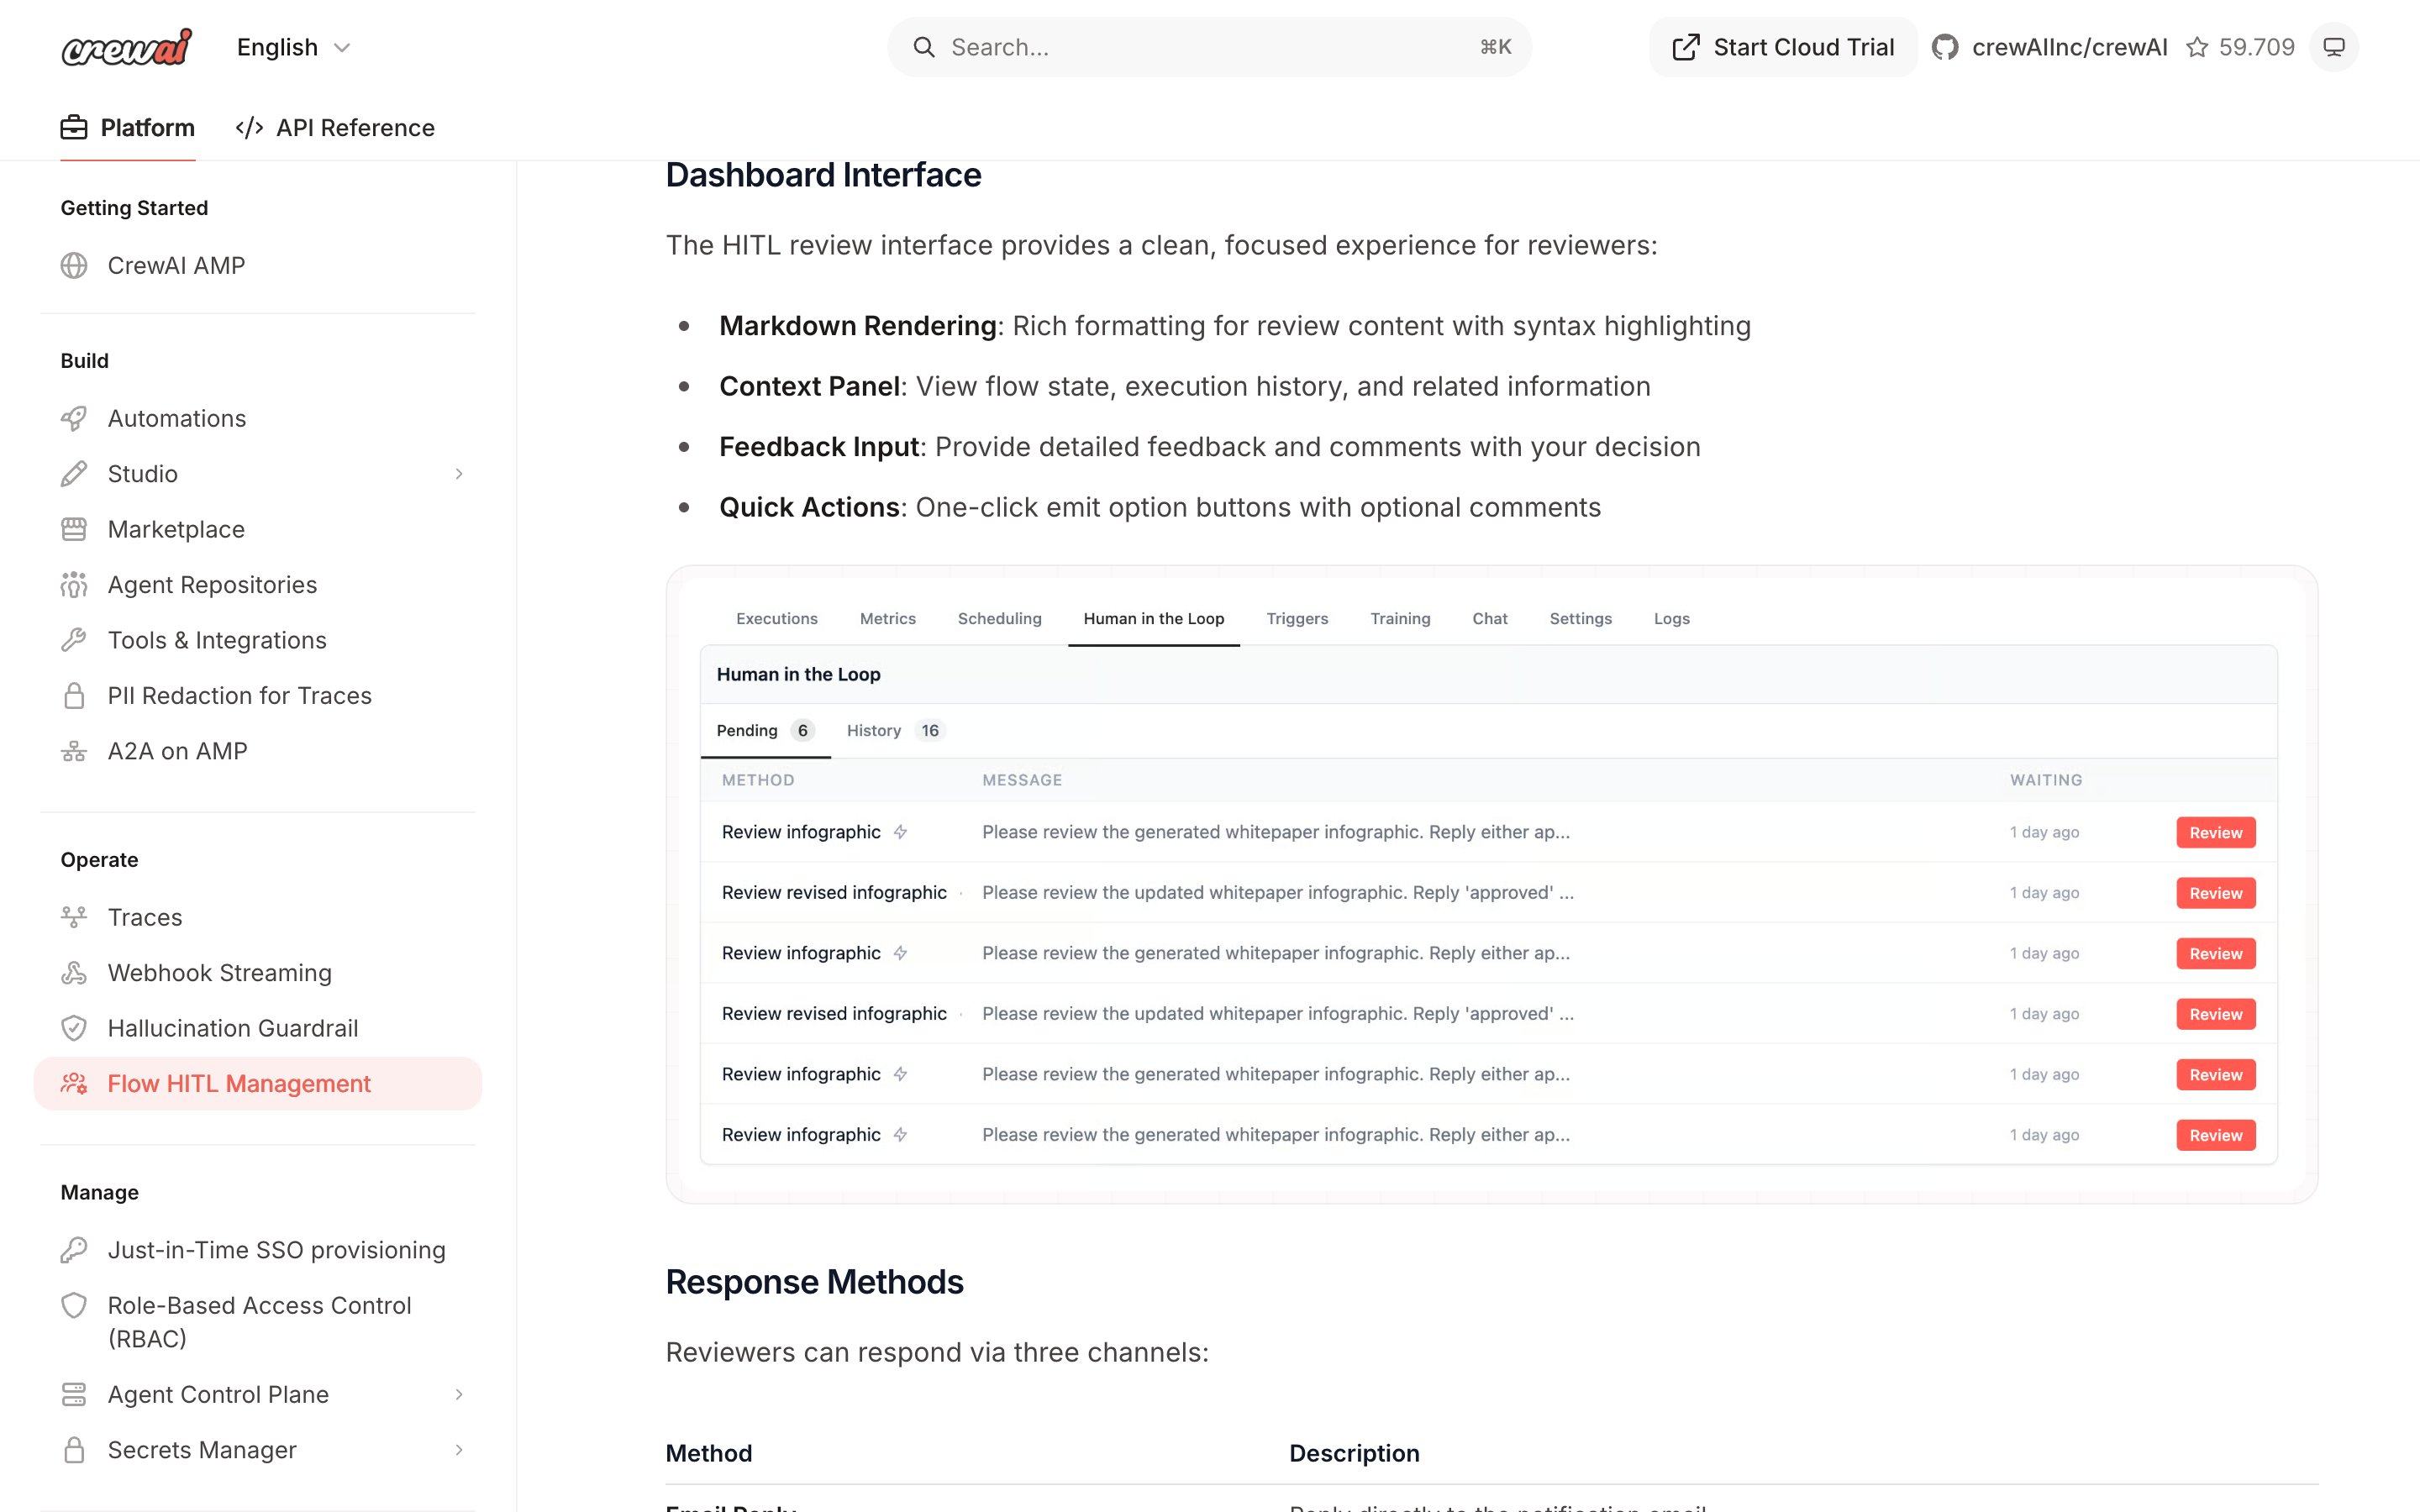The image size is (2420, 1512).
Task: Click the Search magnifier icon
Action: pyautogui.click(x=923, y=47)
